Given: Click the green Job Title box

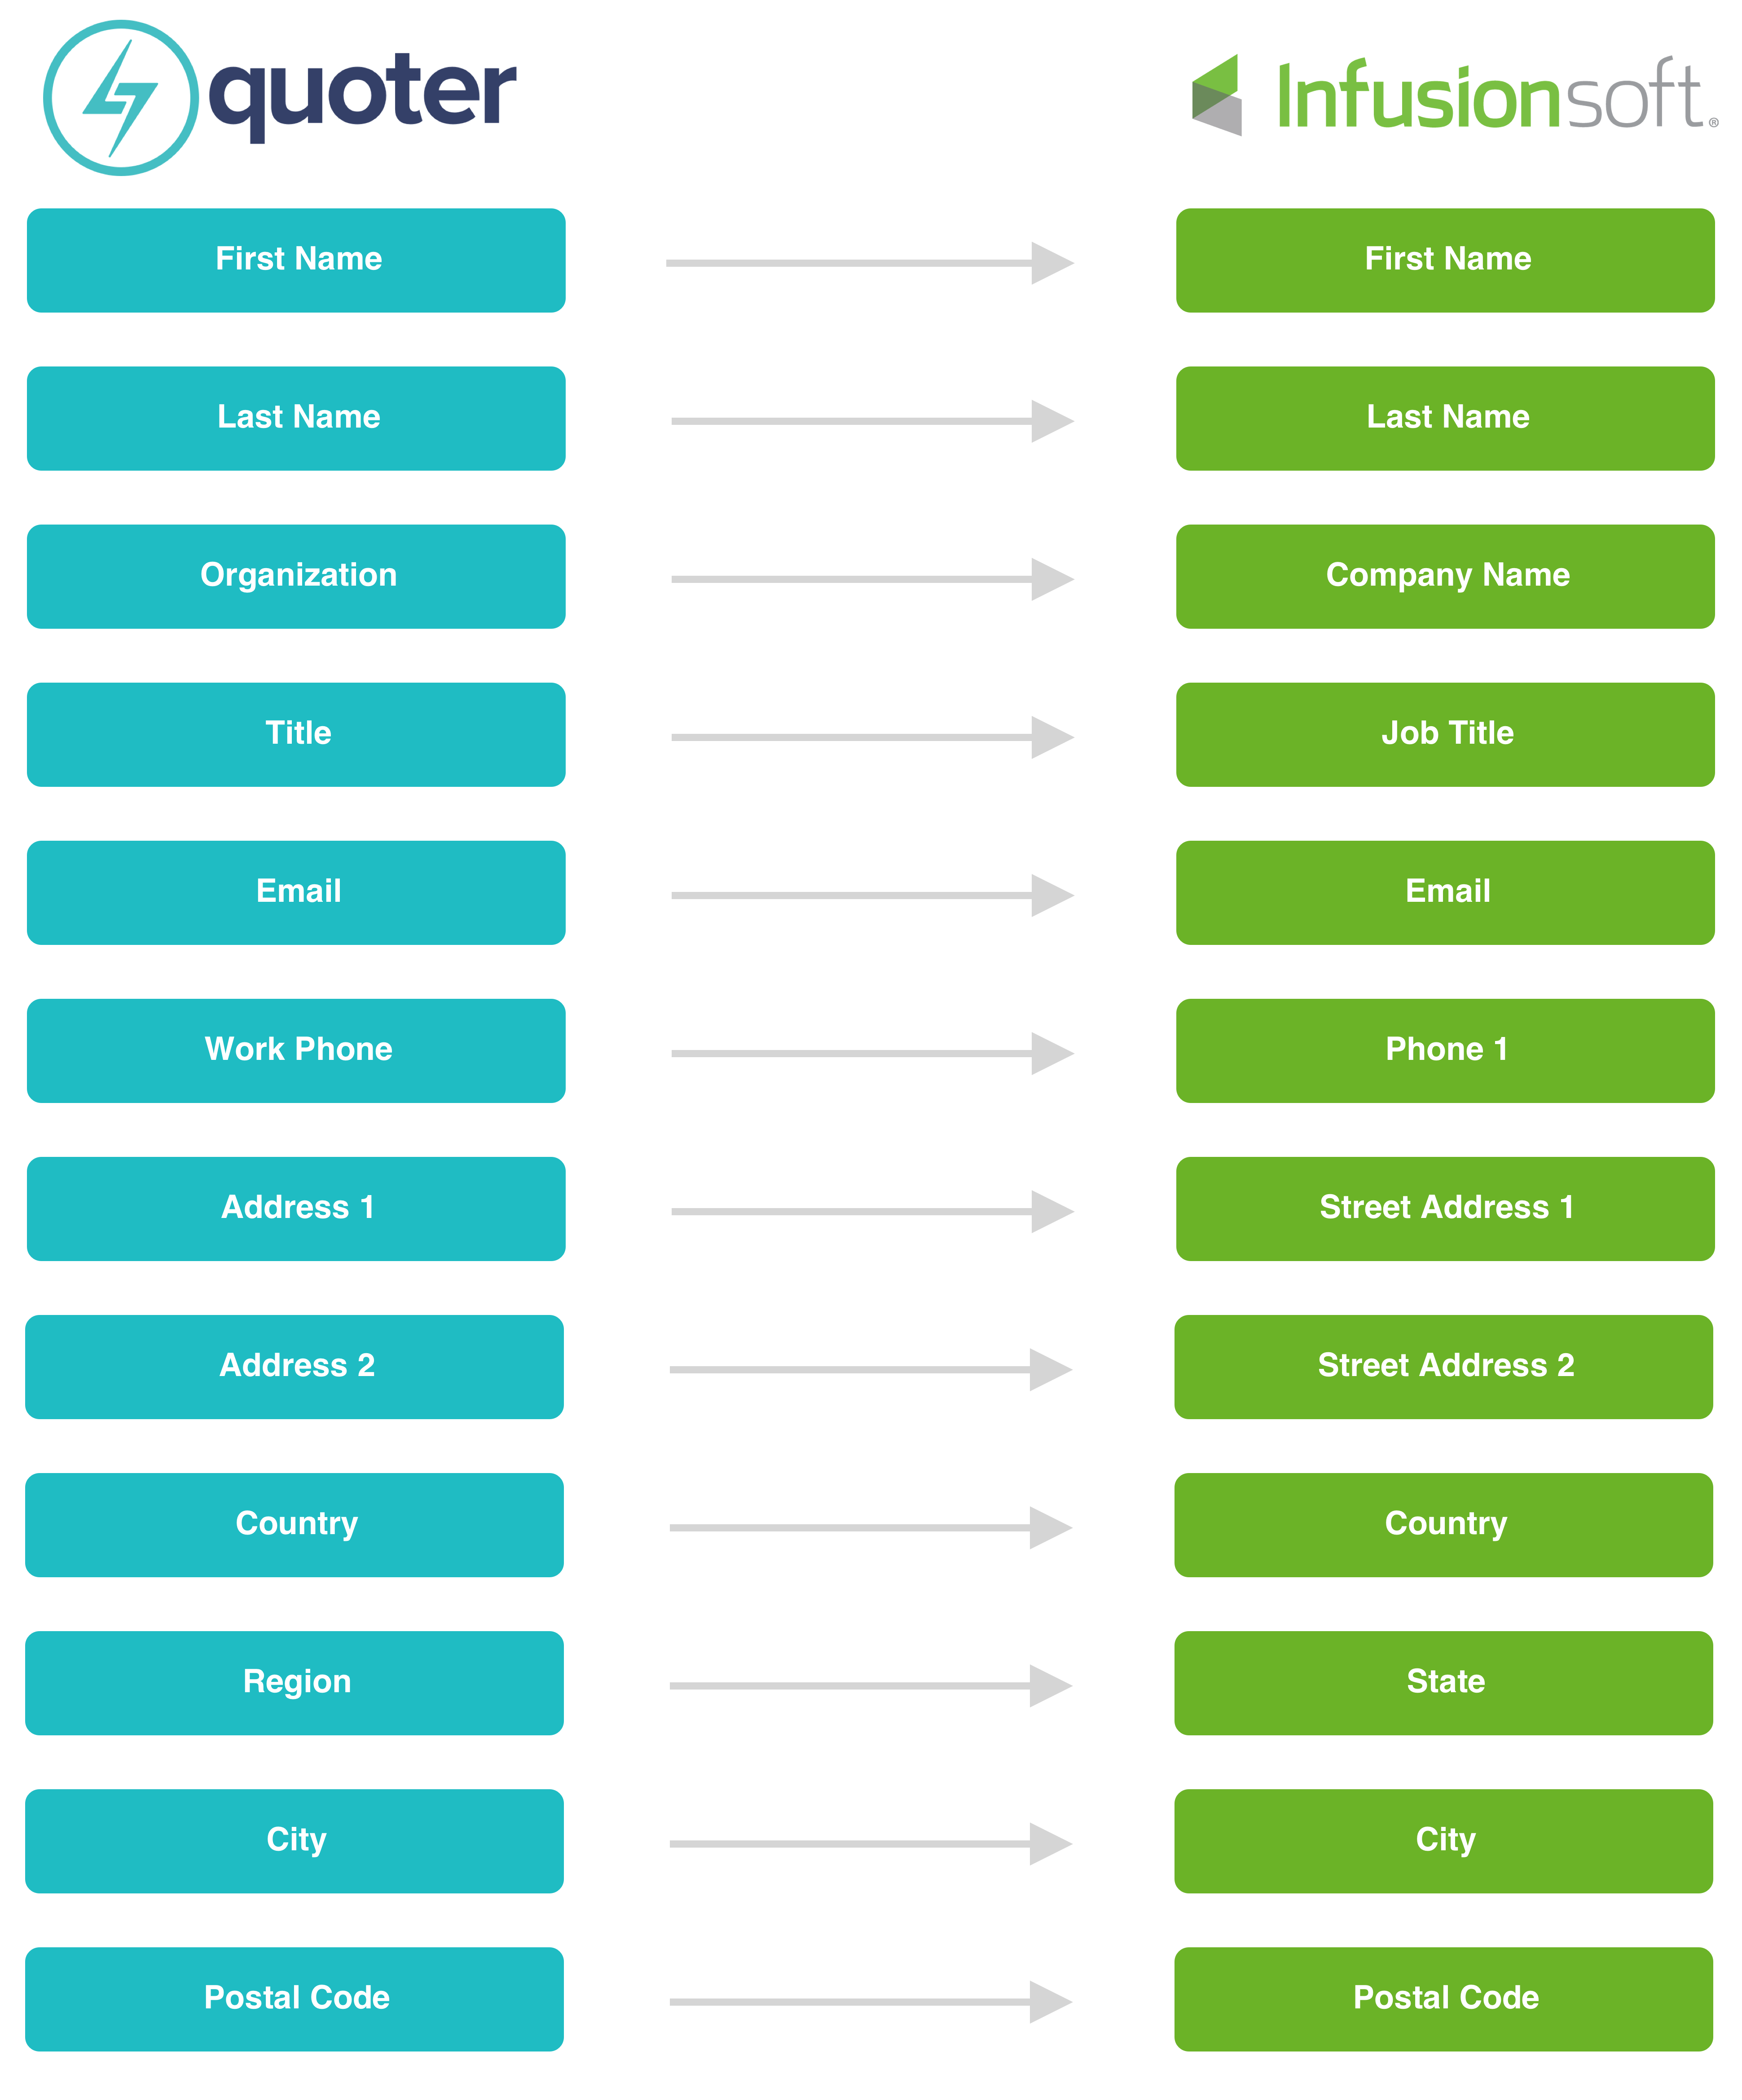Looking at the screenshot, I should [1445, 734].
